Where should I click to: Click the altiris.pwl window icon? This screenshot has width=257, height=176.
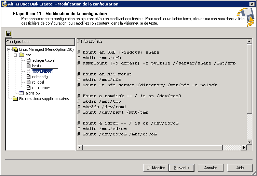tap(22, 93)
